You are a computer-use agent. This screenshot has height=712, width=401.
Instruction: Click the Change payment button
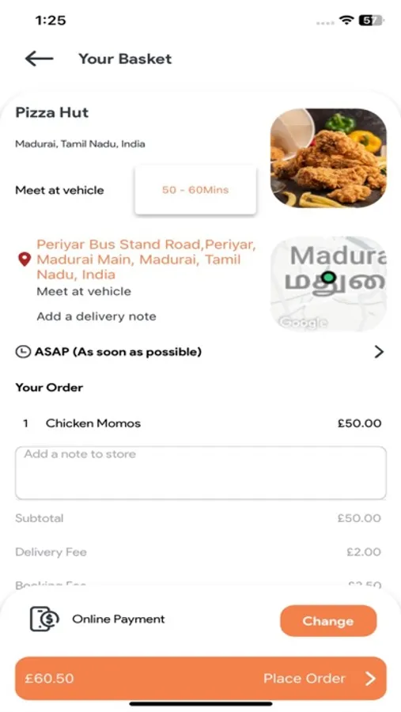(x=328, y=621)
